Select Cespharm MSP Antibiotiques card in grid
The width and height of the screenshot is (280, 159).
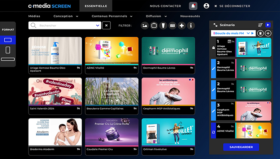(x=168, y=96)
